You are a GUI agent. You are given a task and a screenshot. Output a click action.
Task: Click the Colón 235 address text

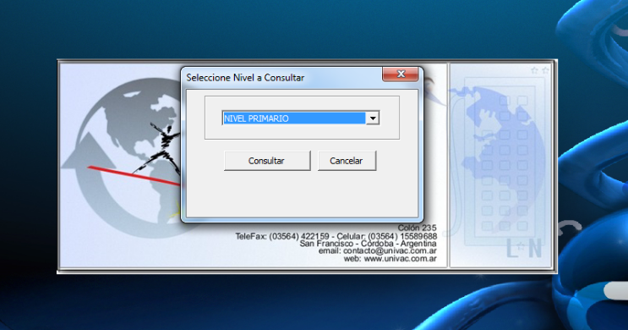pyautogui.click(x=417, y=228)
